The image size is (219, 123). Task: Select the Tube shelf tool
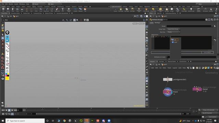pyautogui.click(x=13, y=10)
